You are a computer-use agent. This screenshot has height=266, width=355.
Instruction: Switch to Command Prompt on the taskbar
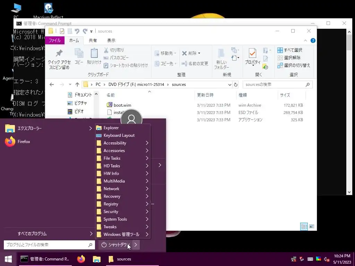(45, 259)
